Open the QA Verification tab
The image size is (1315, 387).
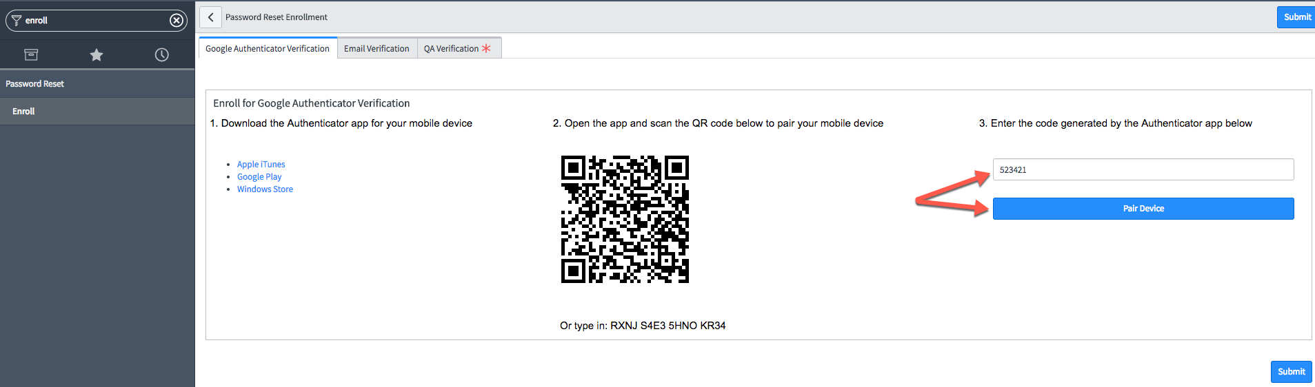coord(452,49)
